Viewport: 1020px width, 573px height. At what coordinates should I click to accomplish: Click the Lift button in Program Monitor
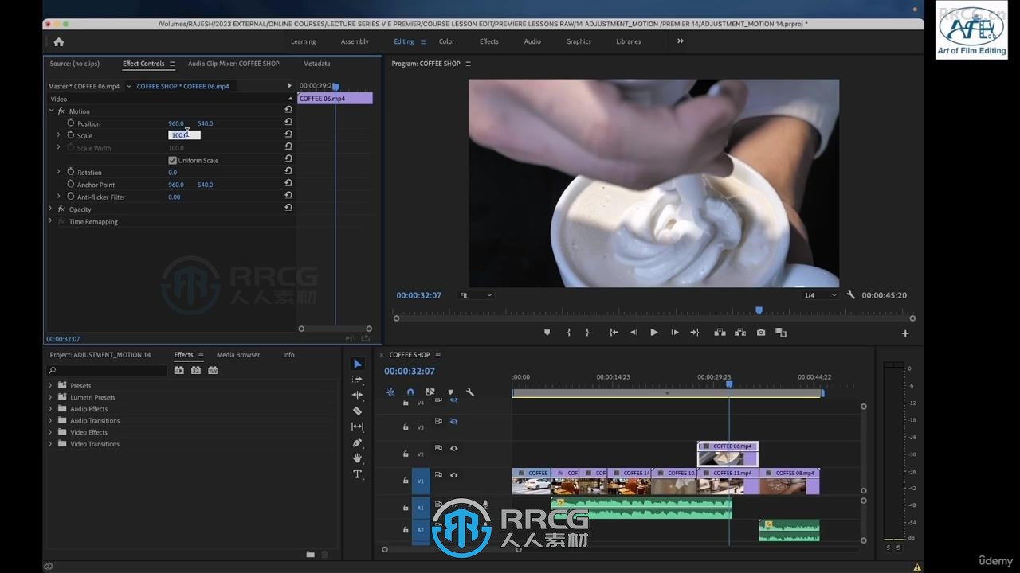720,333
